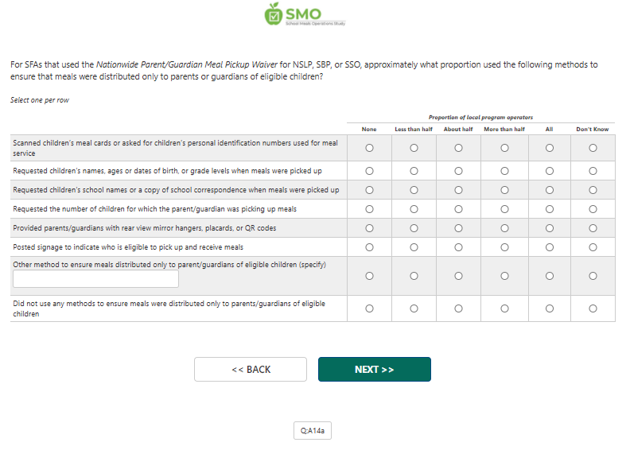Select 'Less than half' for rear view mirror hangers

(x=414, y=228)
